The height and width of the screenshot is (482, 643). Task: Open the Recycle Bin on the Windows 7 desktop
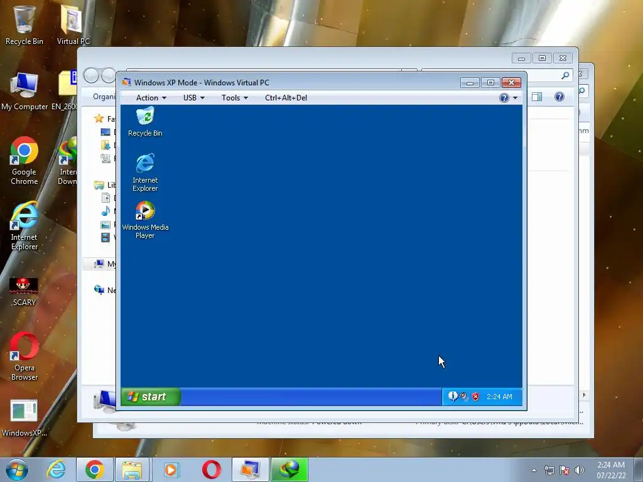coord(24,24)
